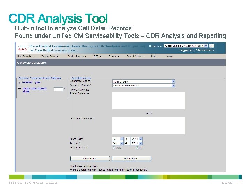Click the Send Report button

click(x=131, y=159)
